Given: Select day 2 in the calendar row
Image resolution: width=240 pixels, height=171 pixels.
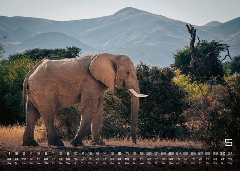Looking at the screenshot, I should tap(16, 153).
